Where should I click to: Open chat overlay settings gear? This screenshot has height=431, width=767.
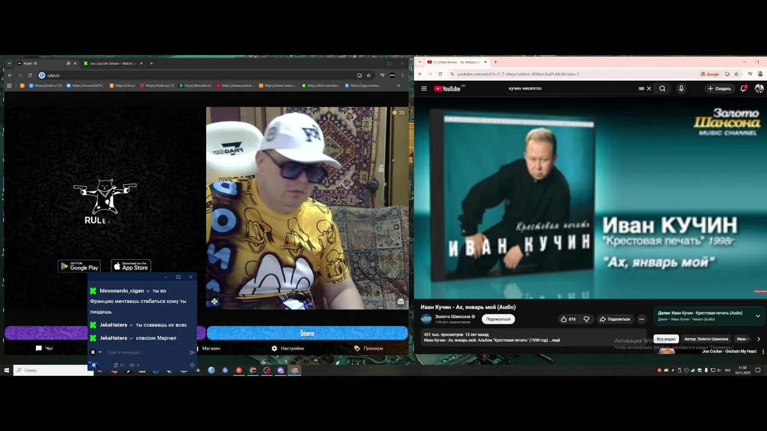[x=192, y=365]
